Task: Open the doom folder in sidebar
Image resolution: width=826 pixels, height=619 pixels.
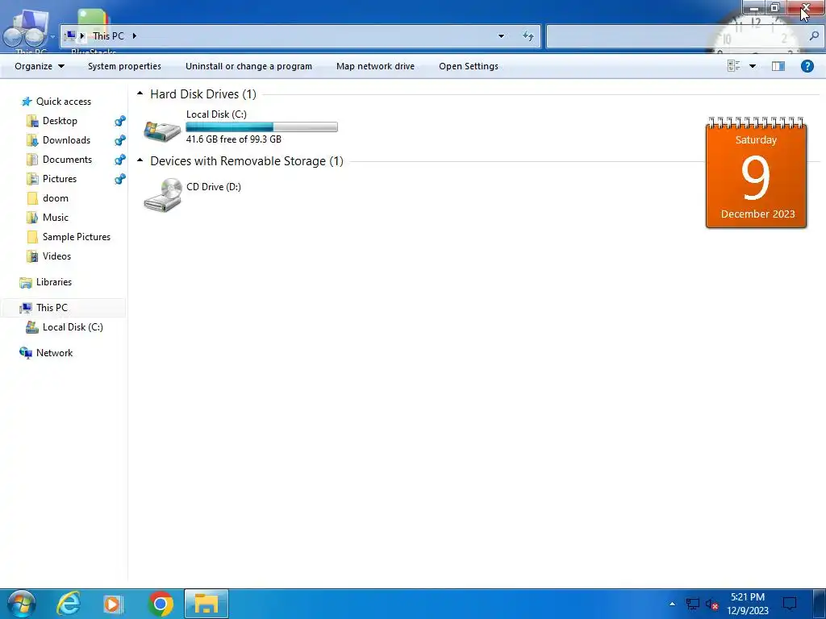Action: (x=56, y=198)
